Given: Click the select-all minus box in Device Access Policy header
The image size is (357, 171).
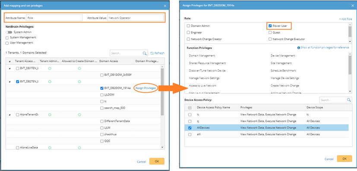Looking at the screenshot, I should 190,108.
